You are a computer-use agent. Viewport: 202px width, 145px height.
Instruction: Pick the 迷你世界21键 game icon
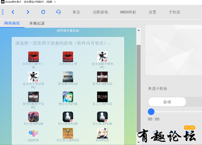point(68,97)
